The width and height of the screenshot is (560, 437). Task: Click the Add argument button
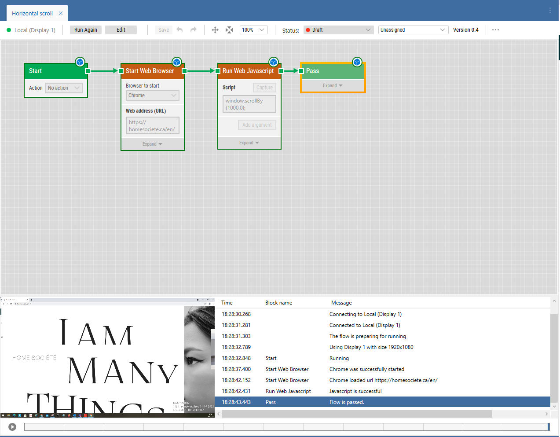(257, 125)
